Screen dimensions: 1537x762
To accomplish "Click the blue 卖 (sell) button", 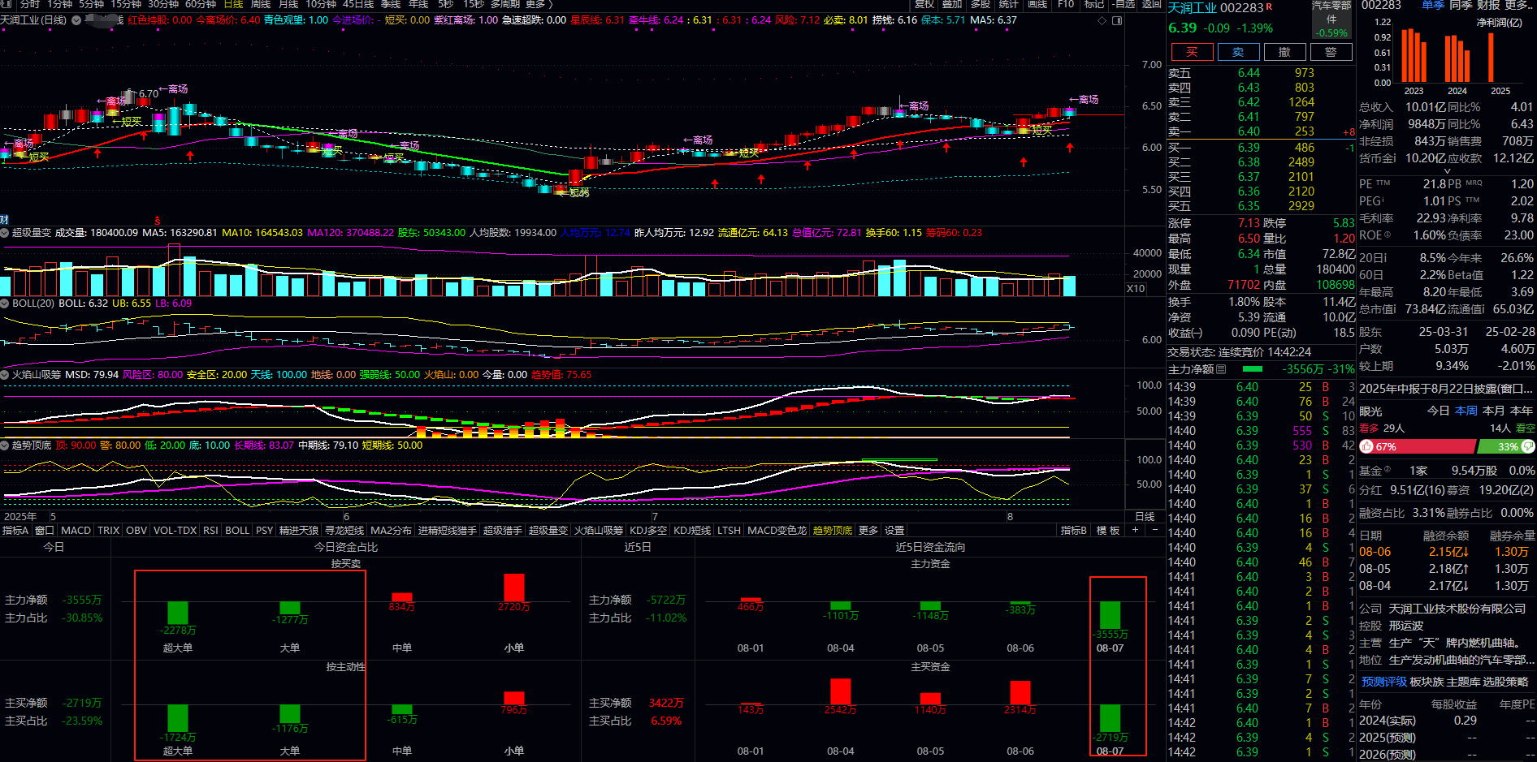I will coord(1238,52).
